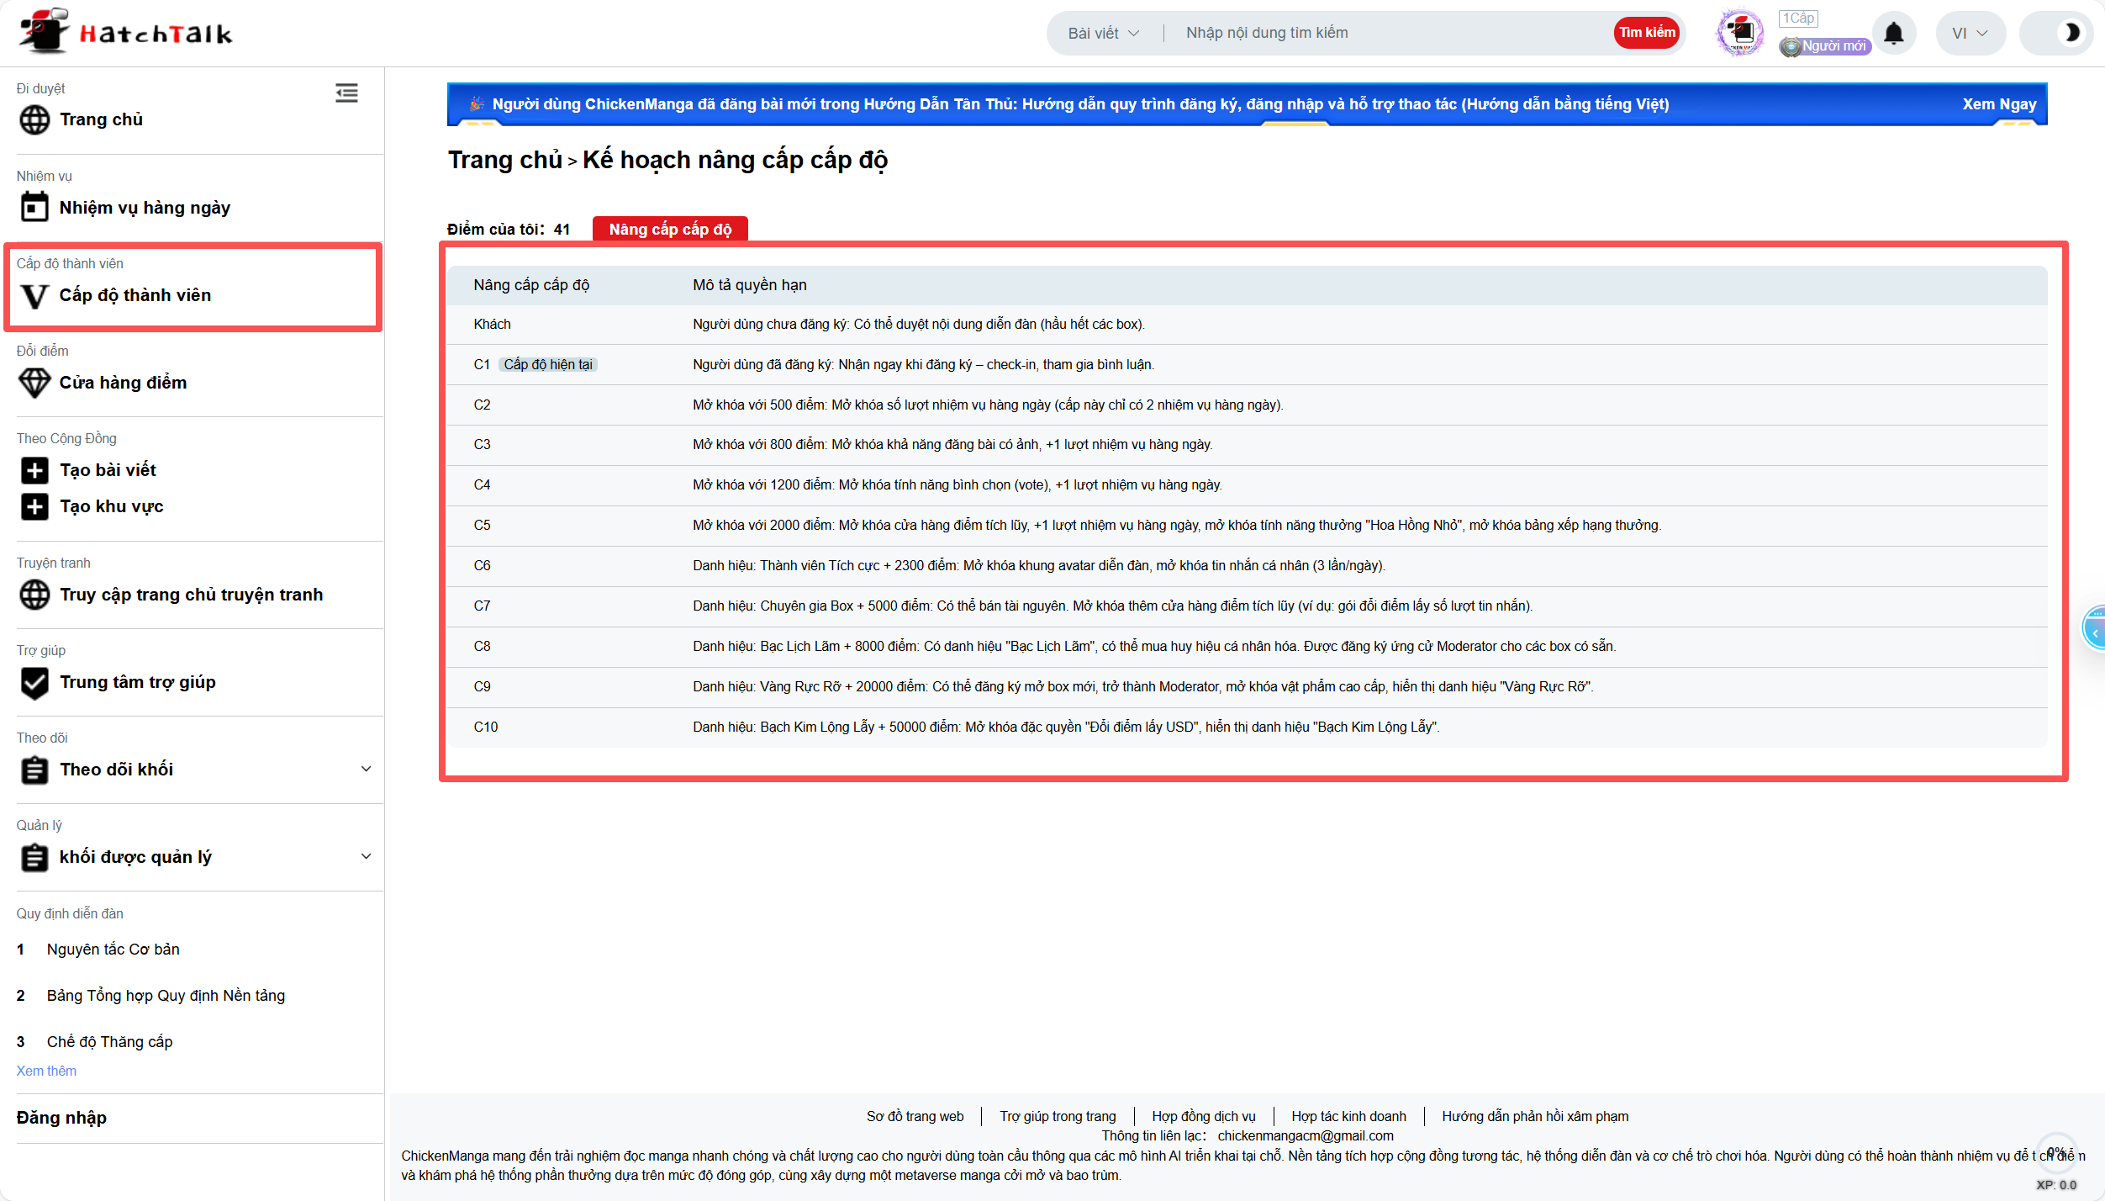Collapse the sidebar menu icon

click(346, 93)
